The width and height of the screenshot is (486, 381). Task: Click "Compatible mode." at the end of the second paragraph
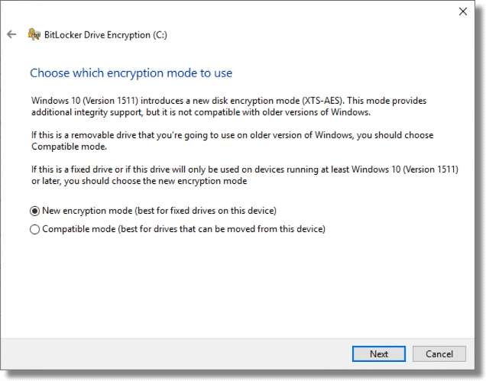pyautogui.click(x=58, y=146)
